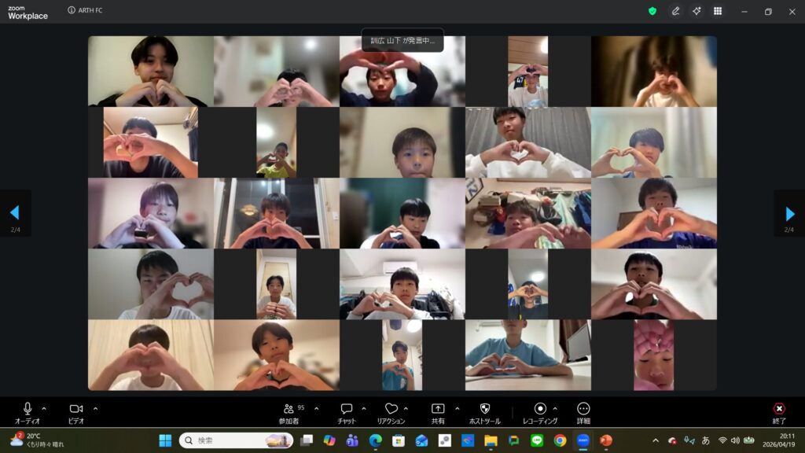The width and height of the screenshot is (805, 453).
Task: Go to previous gallery page with left arrow
Action: coord(14,213)
